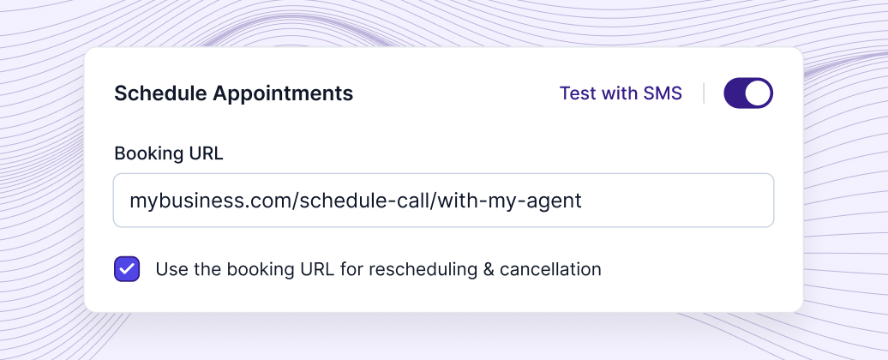Click the divider beside Test with SMS
The height and width of the screenshot is (360, 888).
(x=704, y=93)
